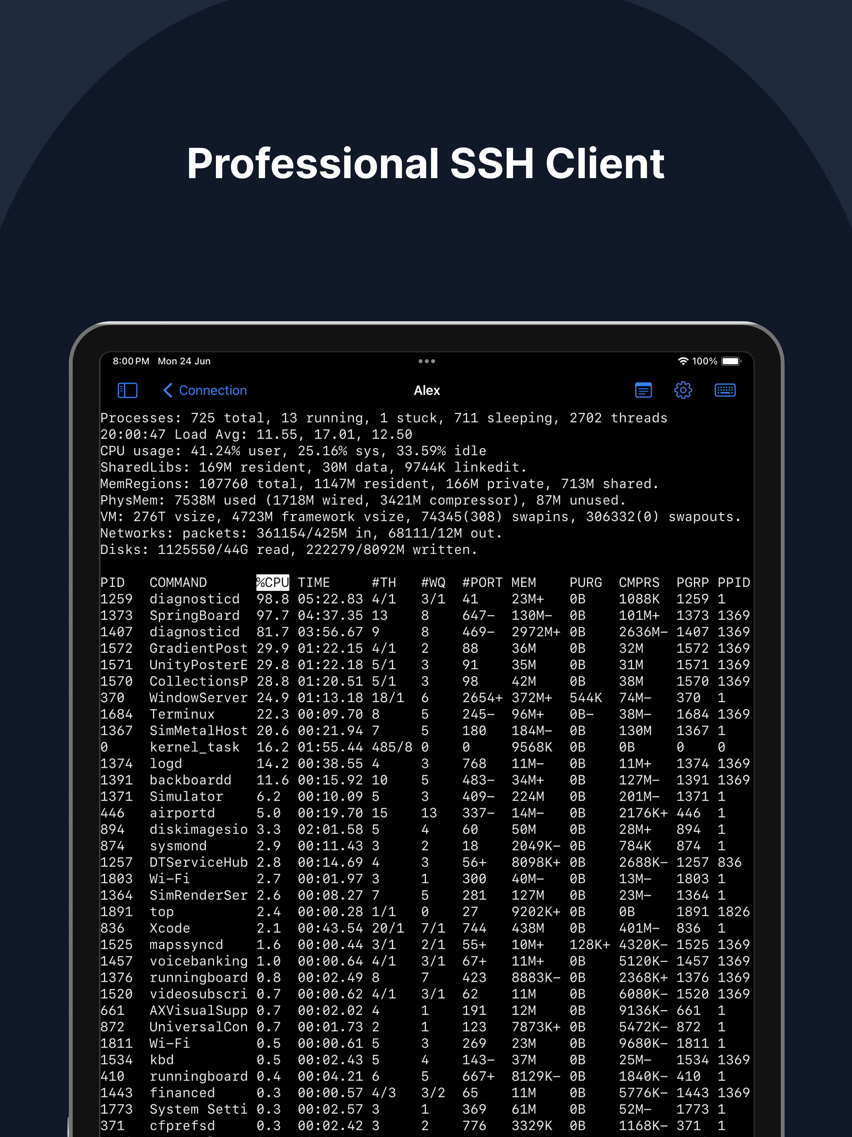Tap the Wi-Fi status icon
The height and width of the screenshot is (1137, 852).
click(683, 361)
